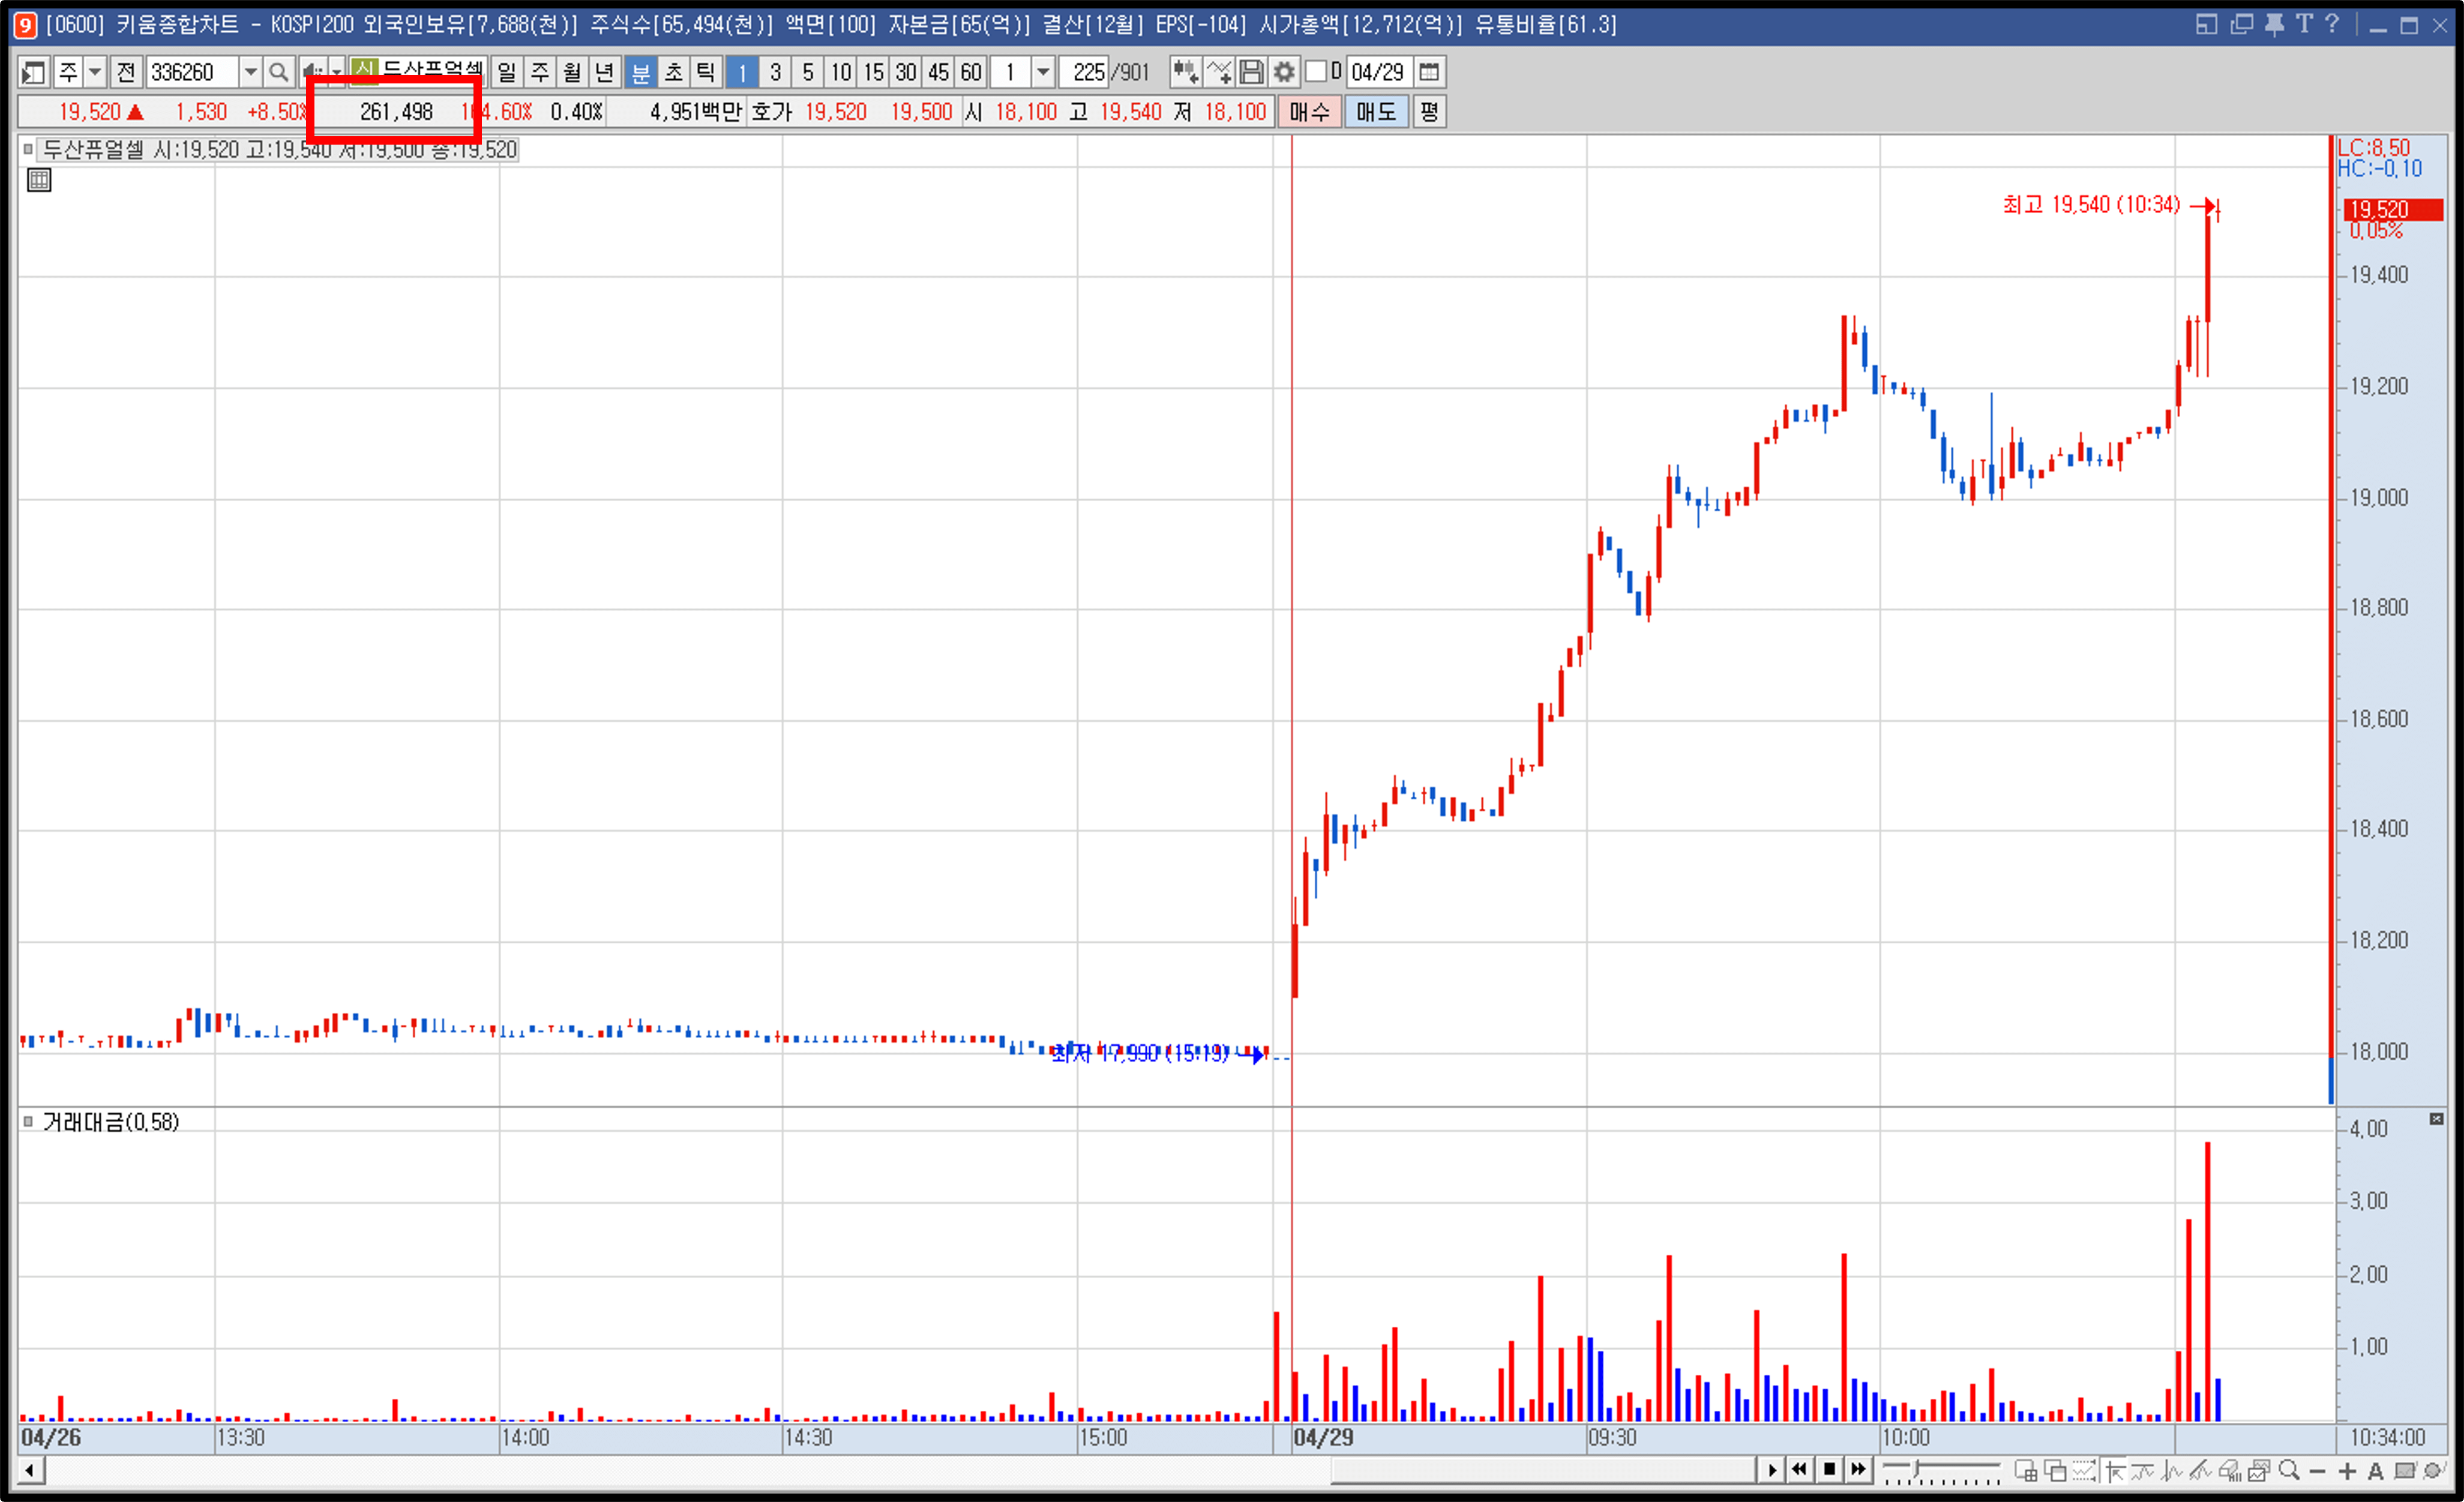Click the plus zoom-in icon at bottom right

click(x=2347, y=1471)
